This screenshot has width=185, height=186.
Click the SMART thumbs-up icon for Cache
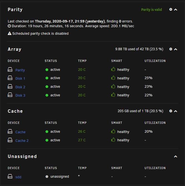tap(113, 131)
